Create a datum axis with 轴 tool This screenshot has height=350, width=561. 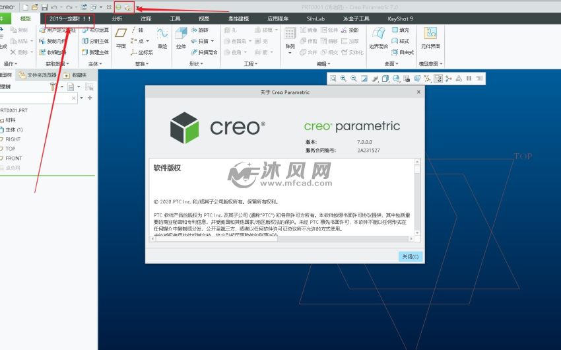pos(137,30)
